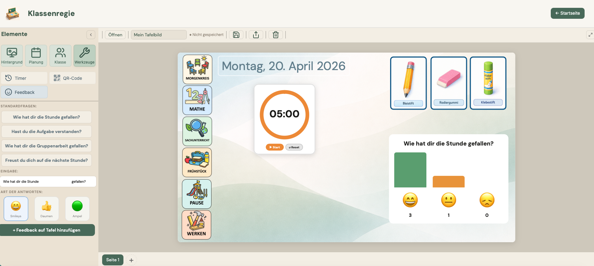Click 'Feedback auf Tafel hinzufügen' button

click(47, 230)
